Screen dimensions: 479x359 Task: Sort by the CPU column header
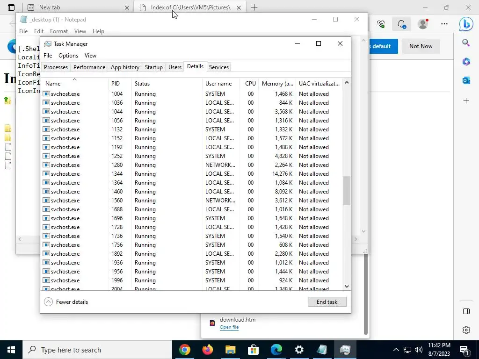250,83
